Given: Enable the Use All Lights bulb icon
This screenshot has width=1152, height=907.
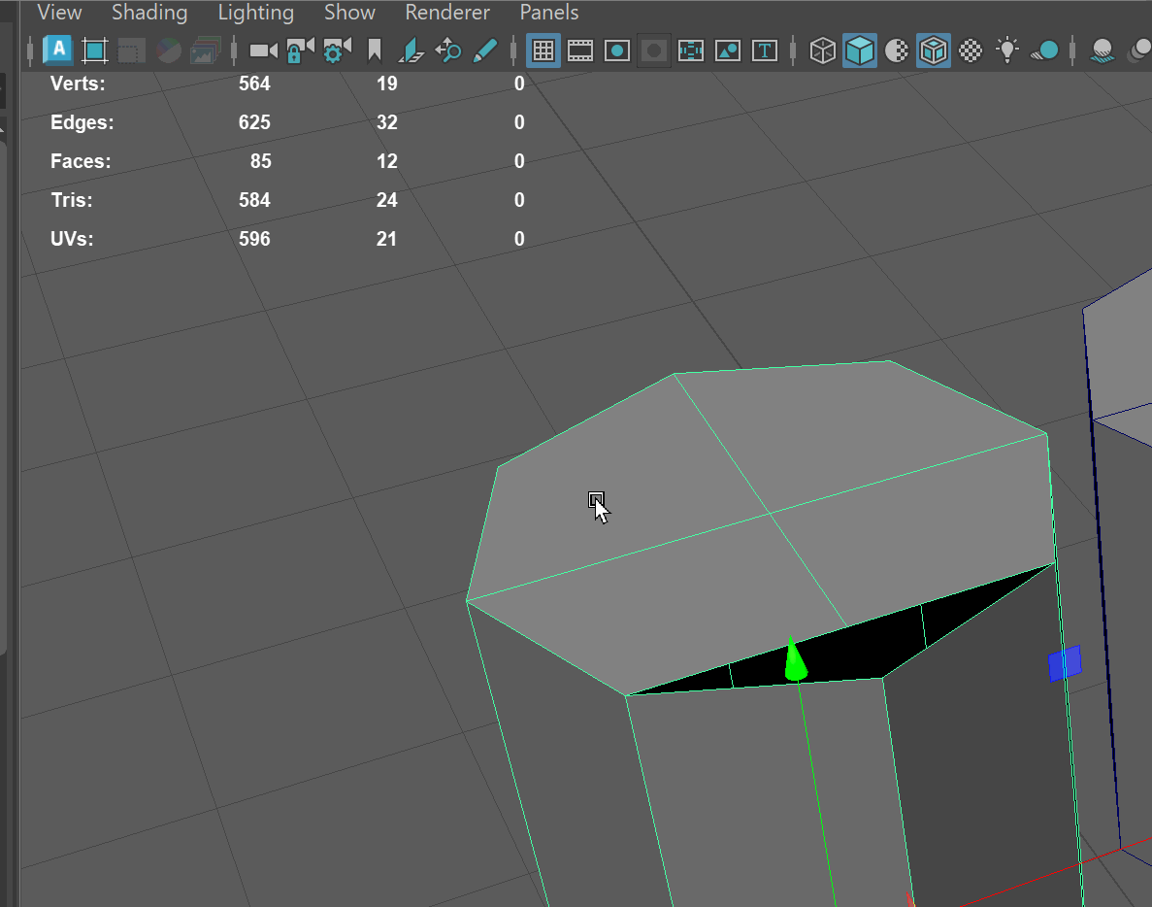Looking at the screenshot, I should (x=1008, y=50).
